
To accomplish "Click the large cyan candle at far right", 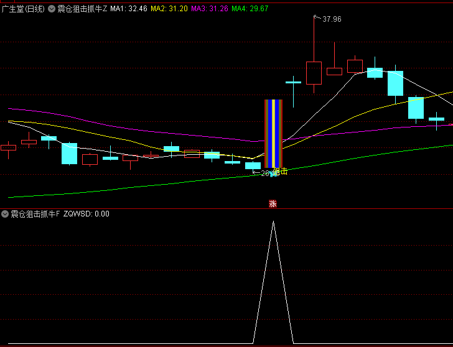I will click(416, 108).
